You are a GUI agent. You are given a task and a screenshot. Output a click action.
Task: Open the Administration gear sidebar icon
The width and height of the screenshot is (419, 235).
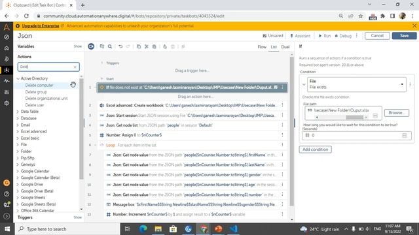[x=7, y=103]
